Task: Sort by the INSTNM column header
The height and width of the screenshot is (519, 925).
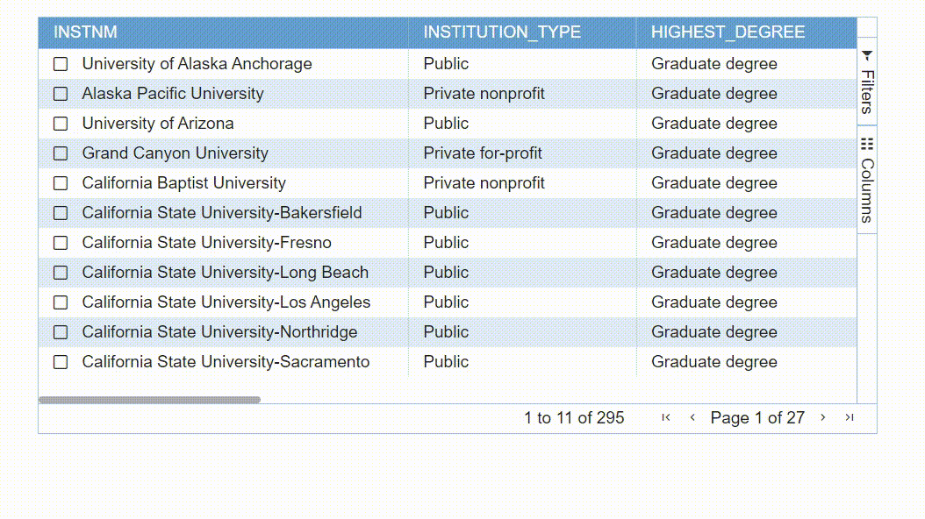Action: pos(85,32)
